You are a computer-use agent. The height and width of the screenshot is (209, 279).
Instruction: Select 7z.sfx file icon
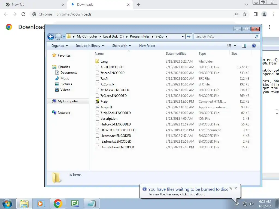97,79
